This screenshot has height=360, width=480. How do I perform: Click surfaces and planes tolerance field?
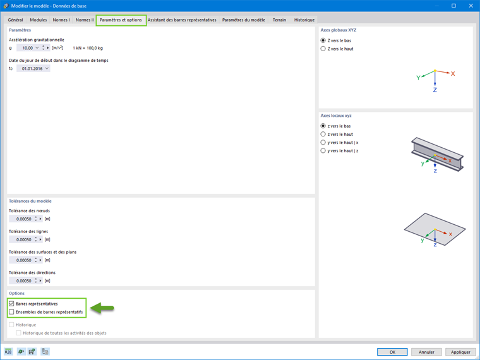pyautogui.click(x=21, y=260)
